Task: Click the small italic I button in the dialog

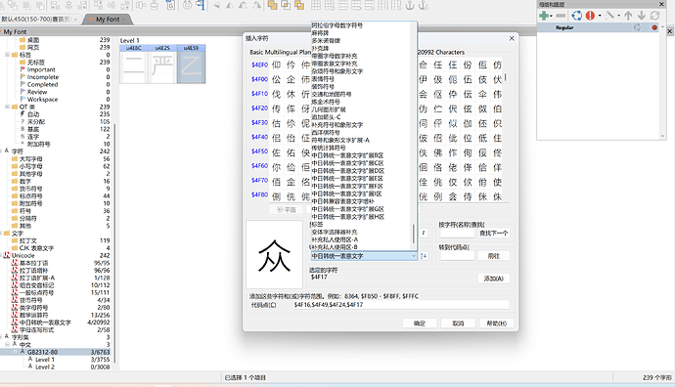Action: (424, 233)
